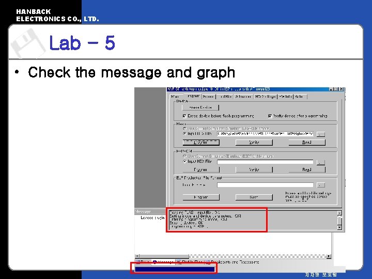Image resolution: width=372 pixels, height=279 pixels.
Task: Click the blue programming progress bar
Action: click(175, 270)
